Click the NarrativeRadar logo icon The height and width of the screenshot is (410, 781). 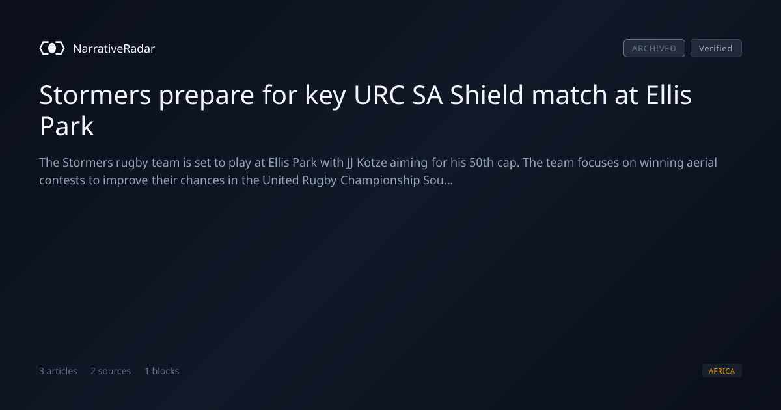point(52,48)
